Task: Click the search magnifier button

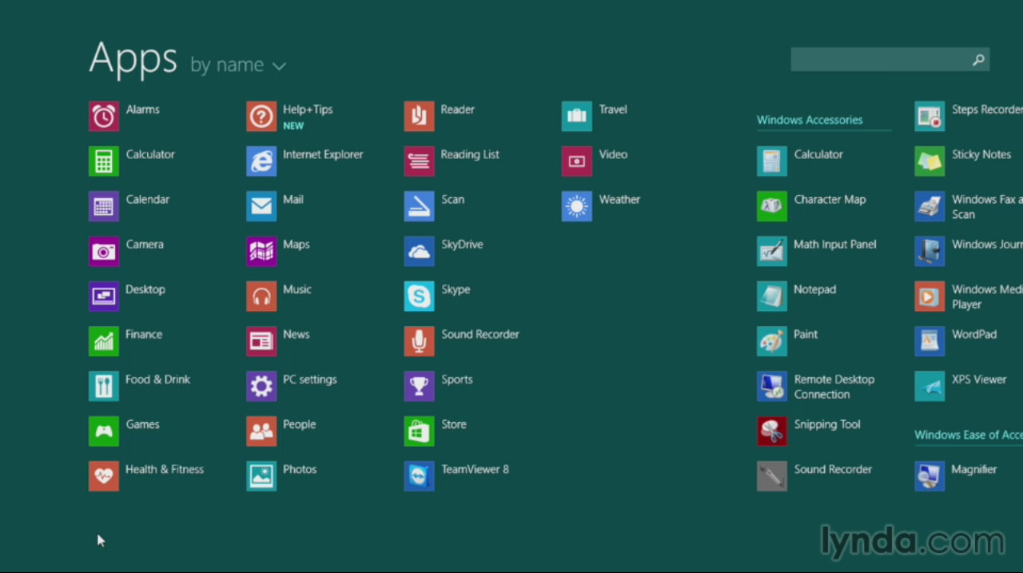Action: [x=978, y=60]
